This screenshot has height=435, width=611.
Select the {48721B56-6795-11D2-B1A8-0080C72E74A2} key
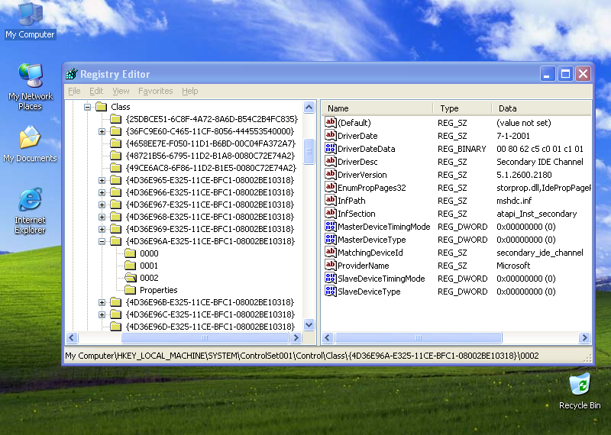tap(211, 156)
